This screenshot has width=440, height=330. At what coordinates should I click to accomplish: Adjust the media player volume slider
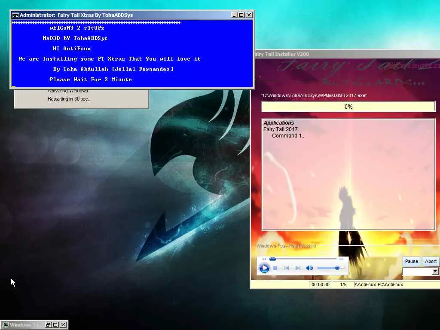click(331, 268)
